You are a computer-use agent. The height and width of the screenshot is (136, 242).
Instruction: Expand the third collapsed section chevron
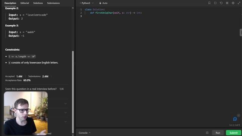[65, 122]
